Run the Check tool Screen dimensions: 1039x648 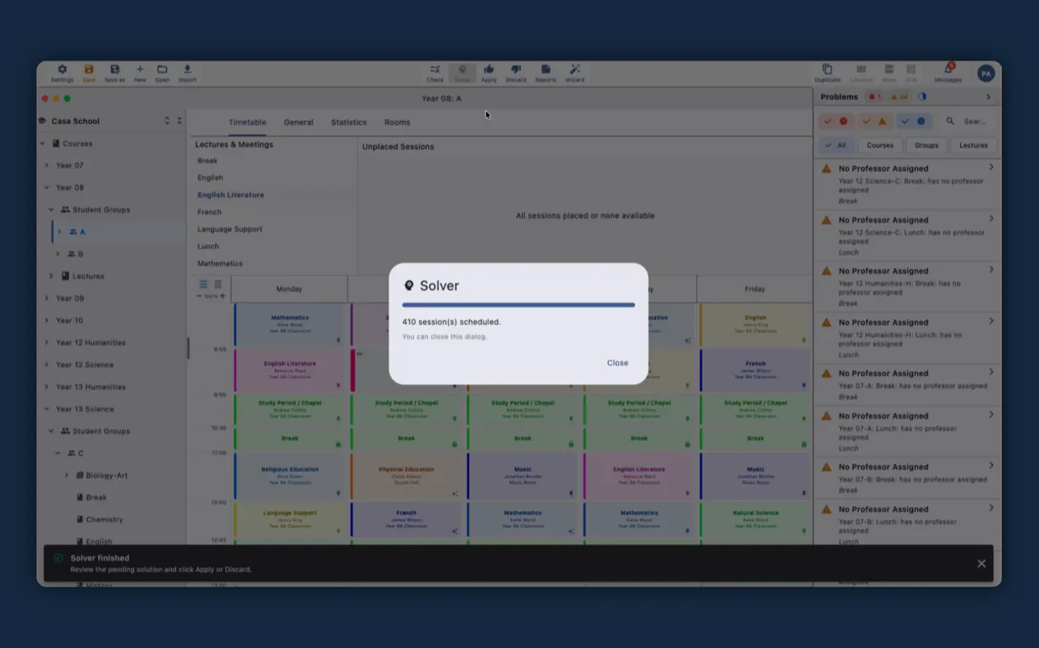pos(435,74)
